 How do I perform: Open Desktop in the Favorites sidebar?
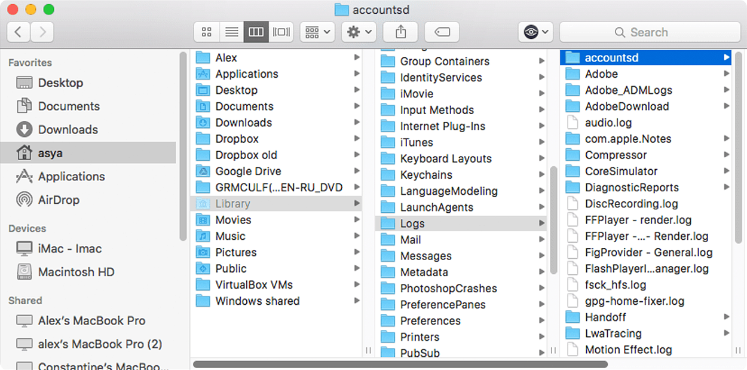88,82
